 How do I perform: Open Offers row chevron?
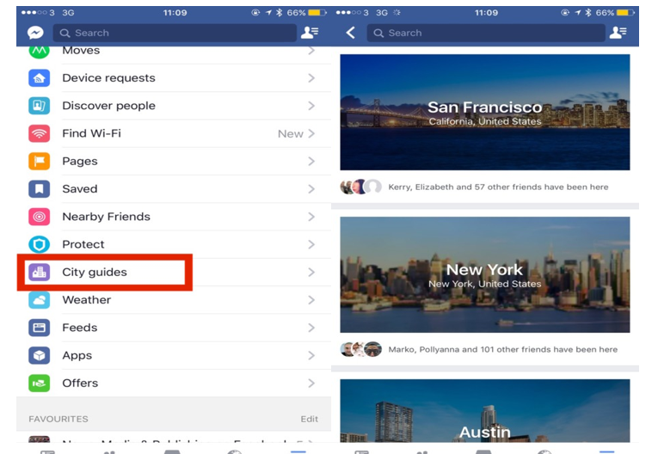311,383
